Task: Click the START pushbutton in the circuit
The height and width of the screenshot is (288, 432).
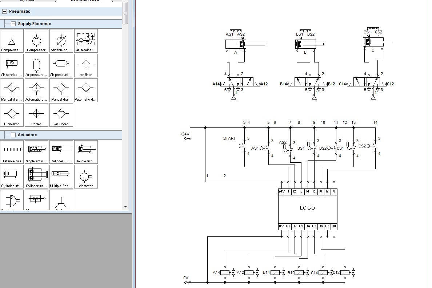Action: [243, 146]
